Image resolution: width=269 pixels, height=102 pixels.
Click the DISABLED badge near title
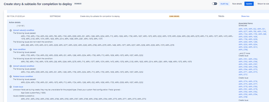click(x=78, y=3)
